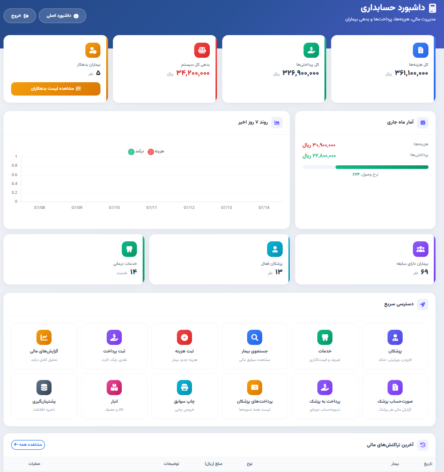Viewport: 444px width, 472px height.
Task: Click the مبلغ (ریال) column header
Action: pos(214,464)
